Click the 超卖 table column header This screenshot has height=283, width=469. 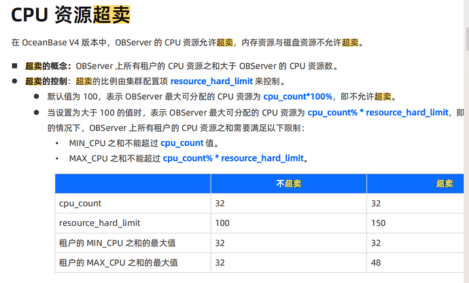(x=415, y=183)
